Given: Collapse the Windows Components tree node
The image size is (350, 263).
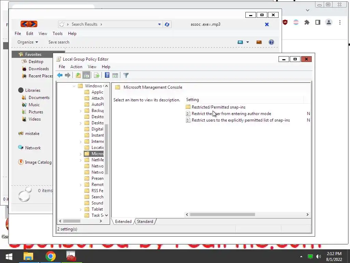Looking at the screenshot, I should pyautogui.click(x=74, y=86).
